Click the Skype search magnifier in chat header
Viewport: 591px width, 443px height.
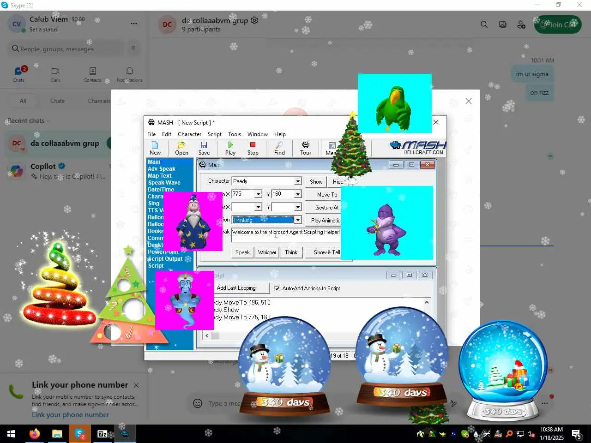click(x=484, y=24)
